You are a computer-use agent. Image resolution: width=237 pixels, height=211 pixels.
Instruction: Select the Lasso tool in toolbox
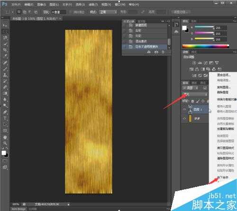5,38
